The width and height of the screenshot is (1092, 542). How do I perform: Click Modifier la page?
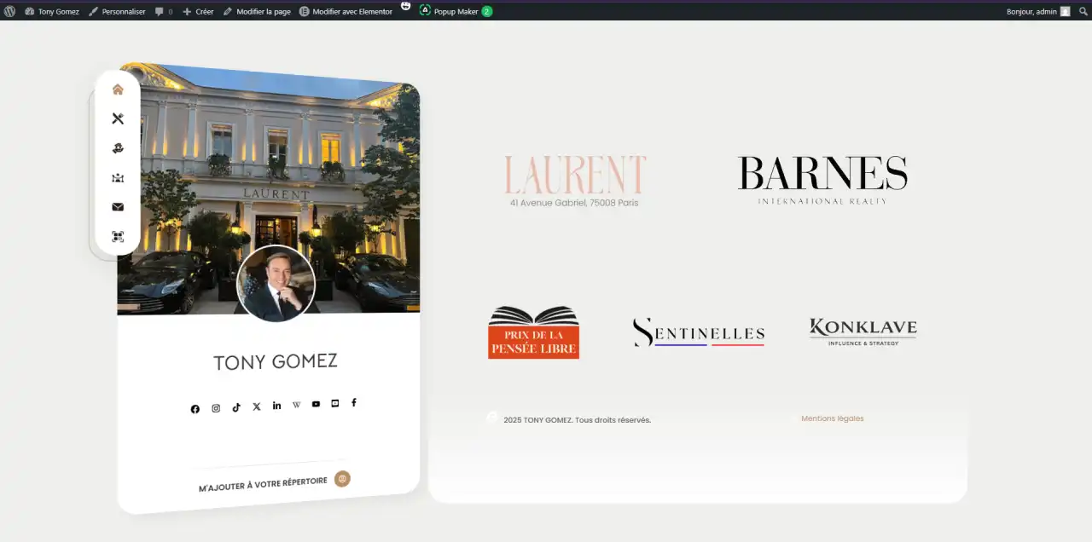(x=257, y=11)
